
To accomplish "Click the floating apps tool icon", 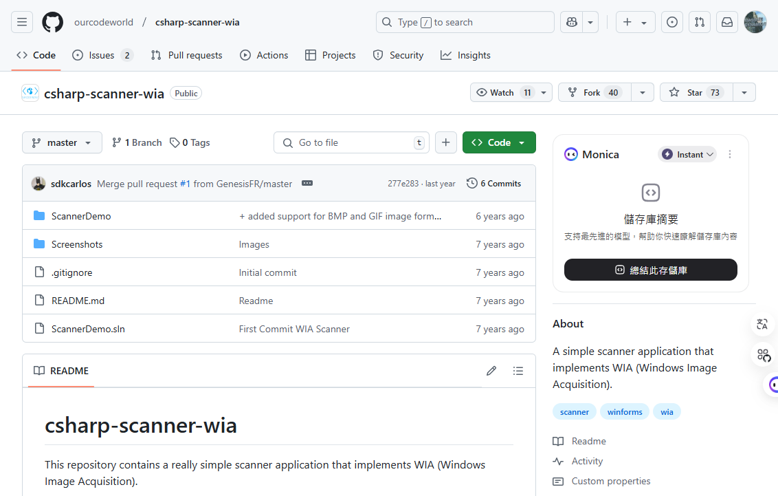I will [764, 355].
